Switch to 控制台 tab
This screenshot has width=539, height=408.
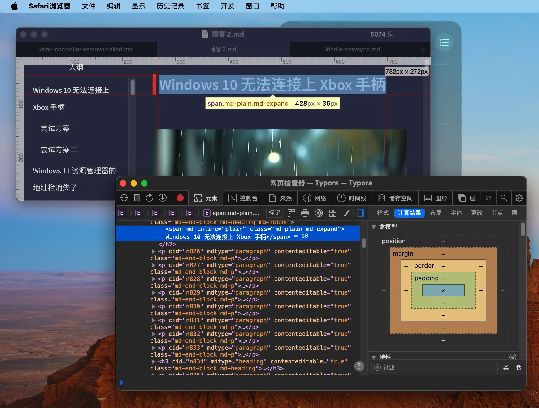(x=243, y=198)
